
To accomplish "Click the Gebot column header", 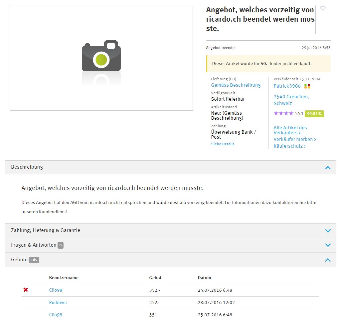I will (x=155, y=278).
